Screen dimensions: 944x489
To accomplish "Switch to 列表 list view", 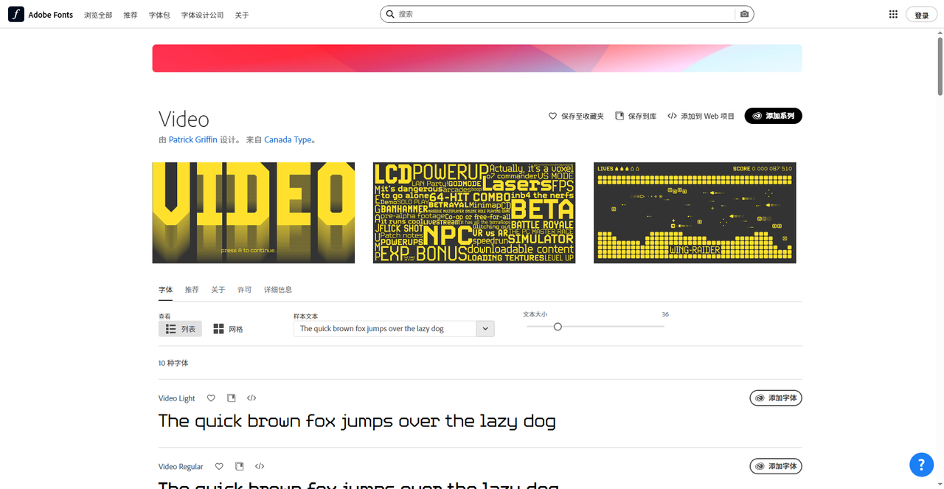I will 180,329.
